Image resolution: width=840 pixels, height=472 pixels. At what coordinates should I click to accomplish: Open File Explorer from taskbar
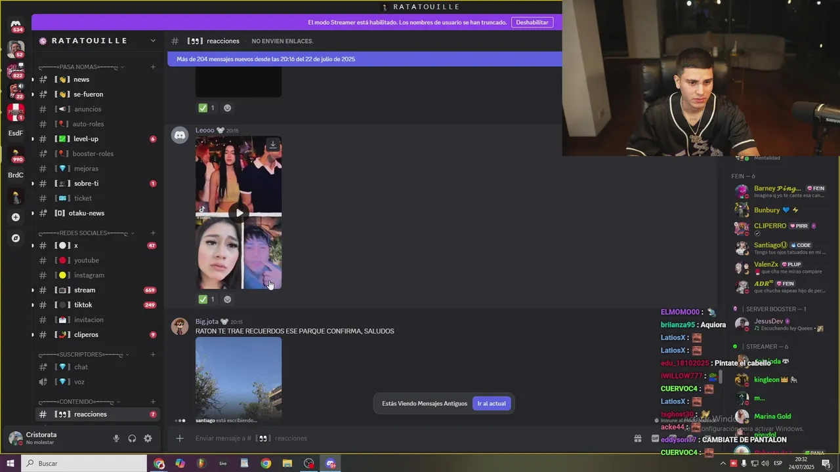(x=287, y=463)
